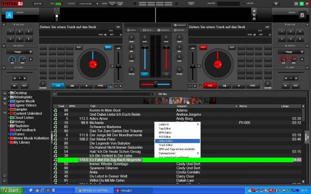
Task: Click the TAP button on left deck
Action: point(118,27)
